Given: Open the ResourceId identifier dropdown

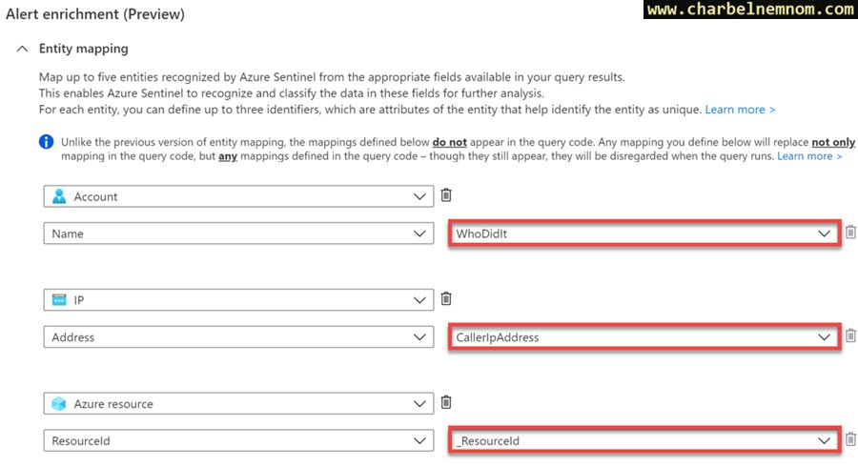Looking at the screenshot, I should click(238, 440).
